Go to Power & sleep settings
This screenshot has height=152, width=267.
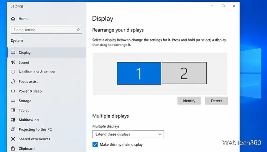tap(30, 91)
